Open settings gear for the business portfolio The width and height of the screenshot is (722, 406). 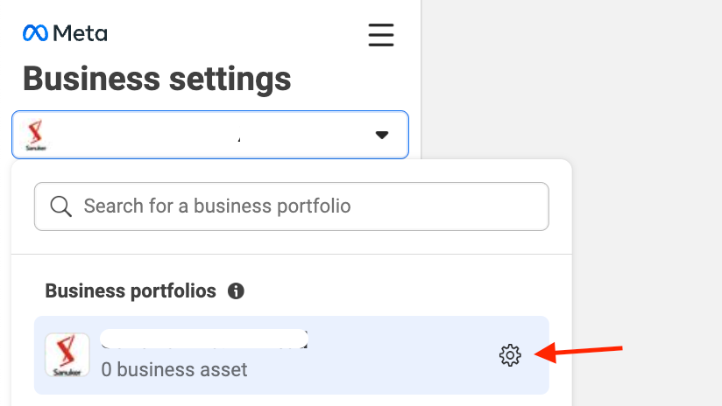click(510, 355)
